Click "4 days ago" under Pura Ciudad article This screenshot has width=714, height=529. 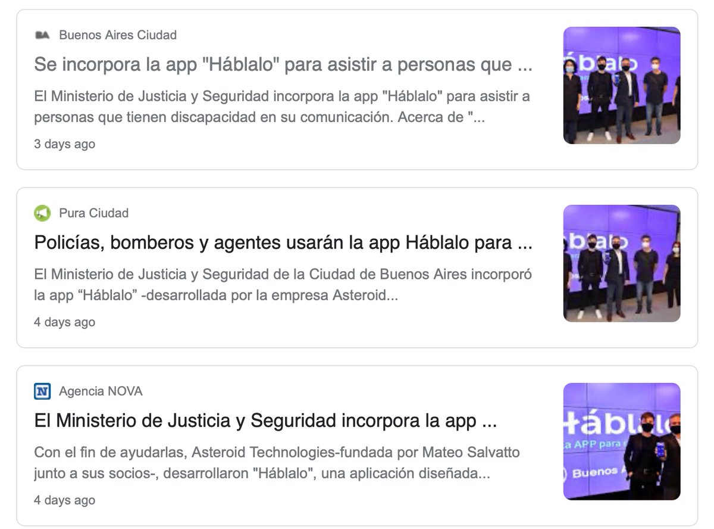point(65,322)
